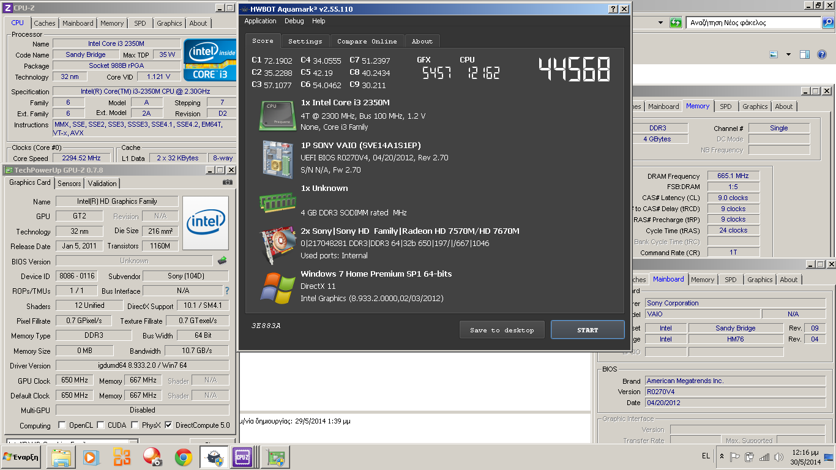836x470 pixels.
Task: Open the Microsoft Office taskbar icon
Action: [122, 457]
